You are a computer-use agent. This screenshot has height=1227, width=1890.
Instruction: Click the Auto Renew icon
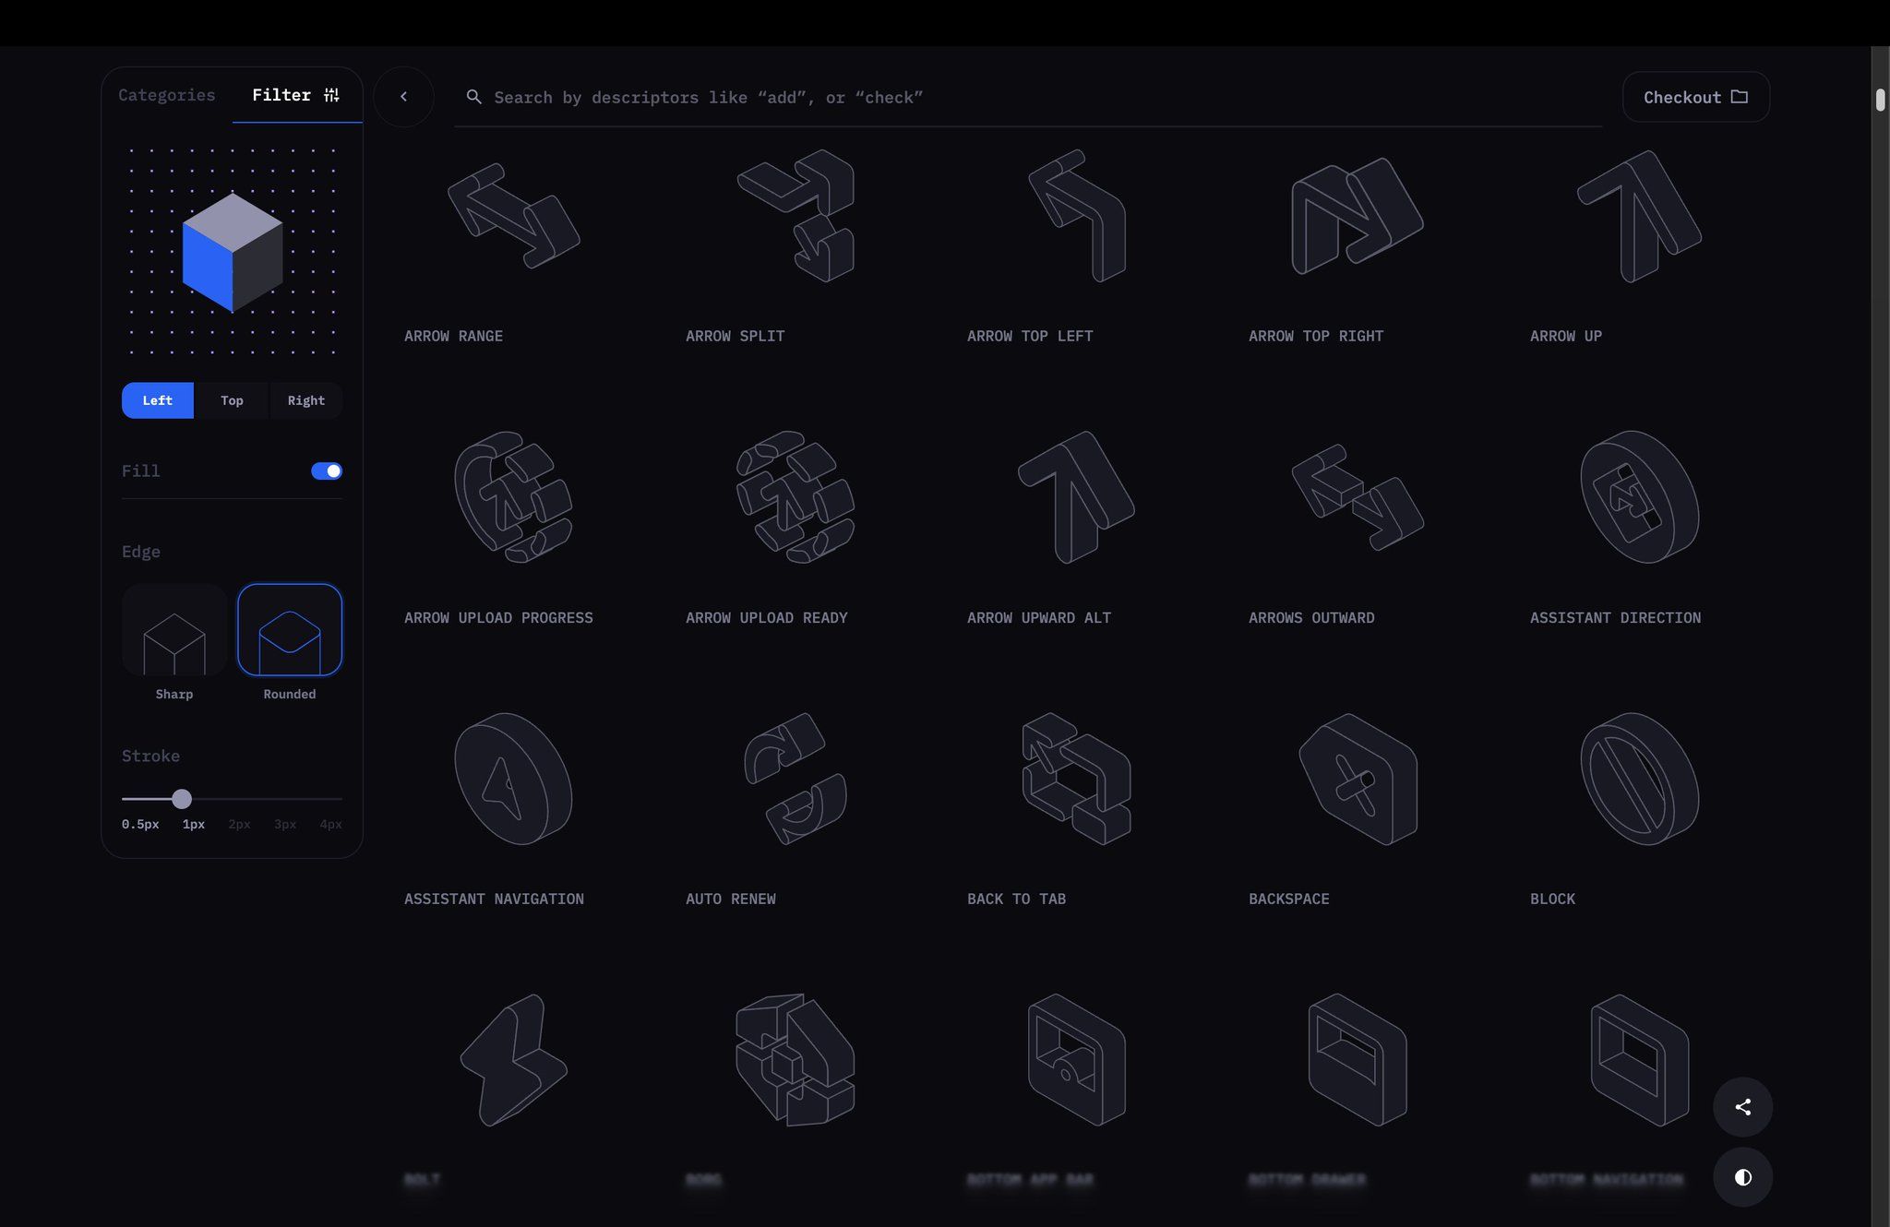795,779
